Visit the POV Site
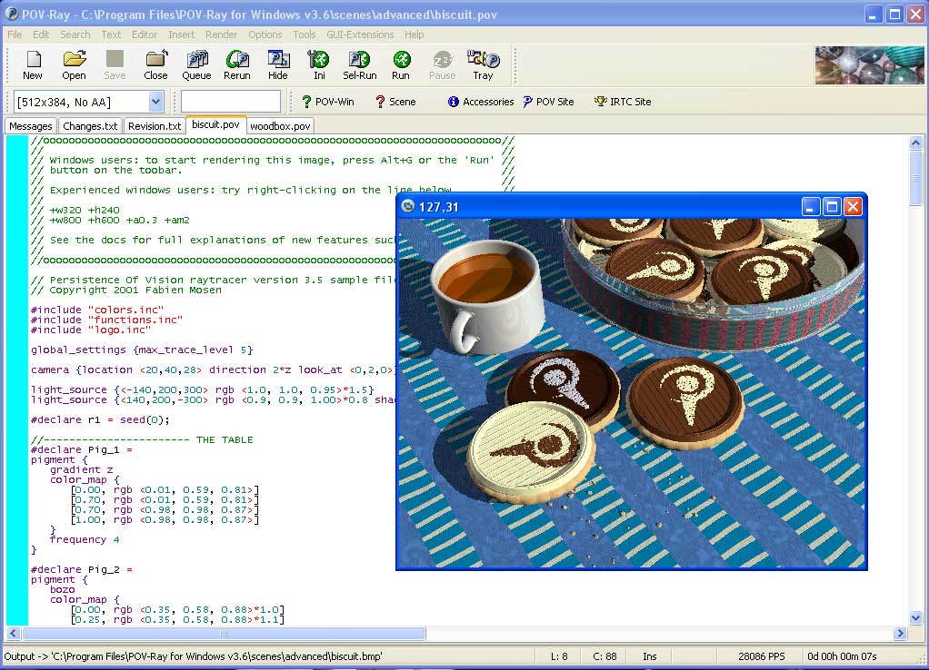Screen dimensions: 929x670 (x=548, y=102)
